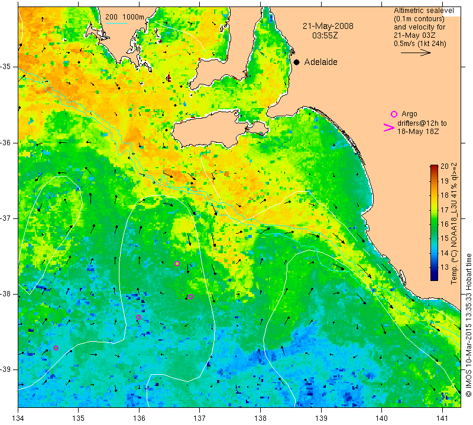
Task: Click the latitude -35 axis label
Action: [x=6, y=67]
